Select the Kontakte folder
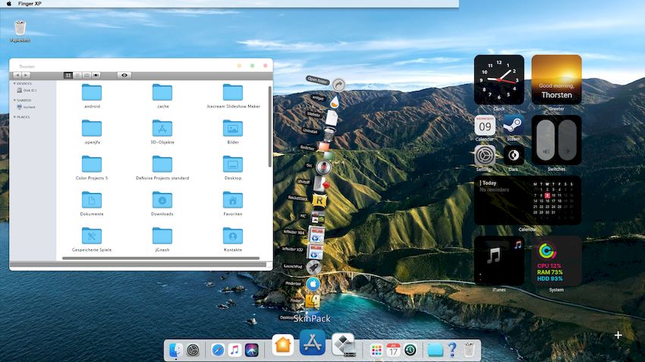 233,239
